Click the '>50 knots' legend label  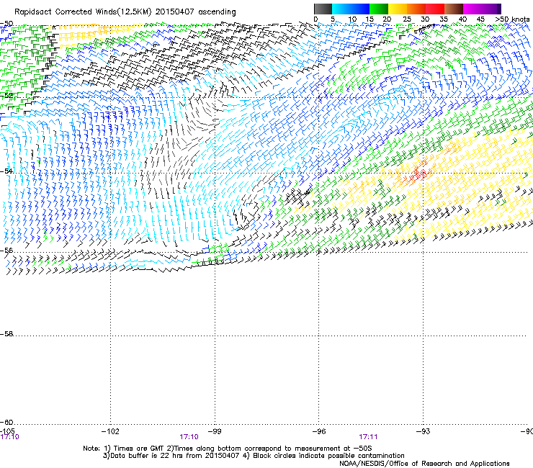(x=513, y=19)
